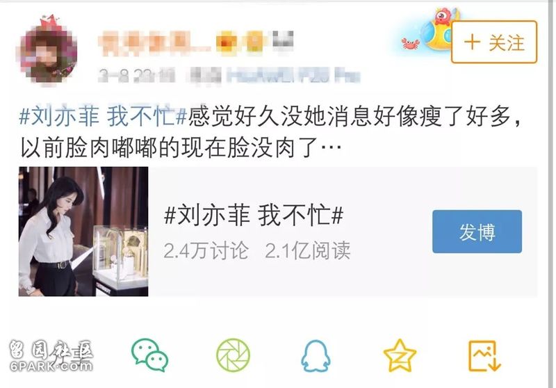The width and height of the screenshot is (556, 388).
Task: Open the WeChat Moments shutter icon
Action: pyautogui.click(x=233, y=355)
